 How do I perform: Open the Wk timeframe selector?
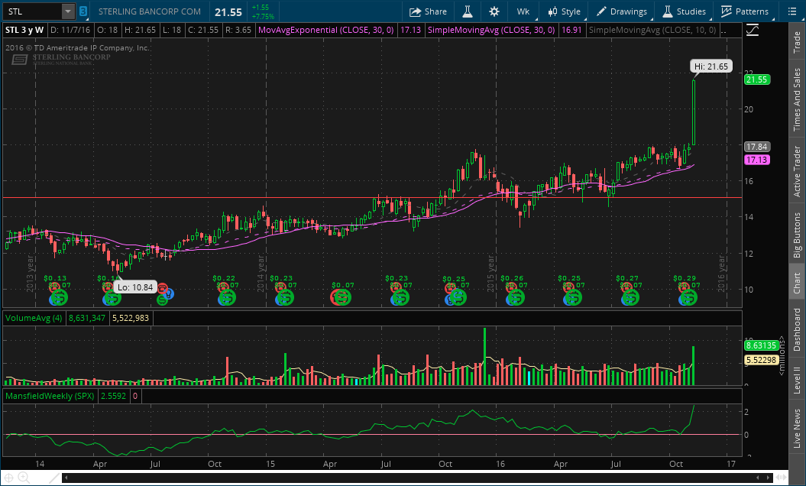pyautogui.click(x=523, y=11)
